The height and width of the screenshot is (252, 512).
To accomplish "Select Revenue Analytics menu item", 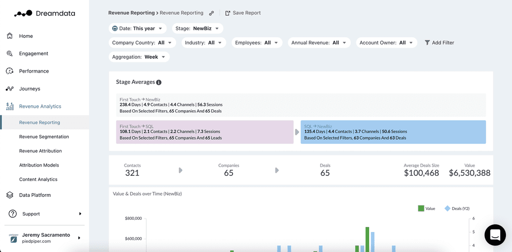I will [40, 106].
